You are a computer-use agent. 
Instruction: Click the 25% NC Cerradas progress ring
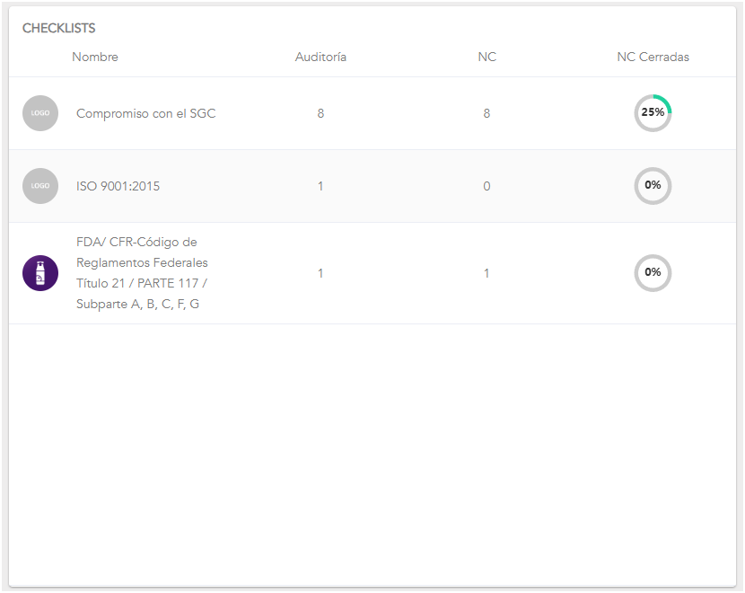(x=653, y=113)
